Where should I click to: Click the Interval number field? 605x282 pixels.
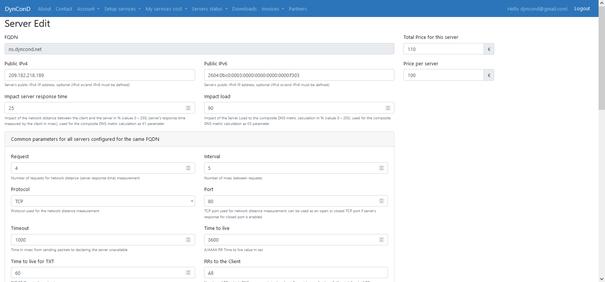click(x=296, y=168)
